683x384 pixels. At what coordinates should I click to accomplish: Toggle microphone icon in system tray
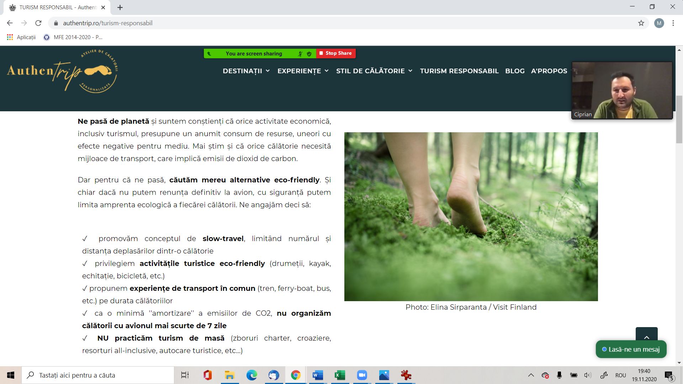coord(559,375)
